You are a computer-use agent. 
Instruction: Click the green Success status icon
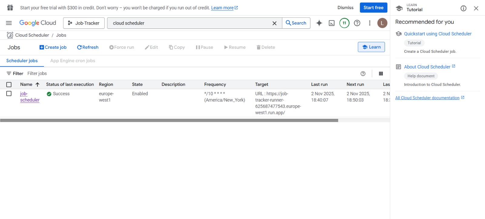pyautogui.click(x=49, y=94)
